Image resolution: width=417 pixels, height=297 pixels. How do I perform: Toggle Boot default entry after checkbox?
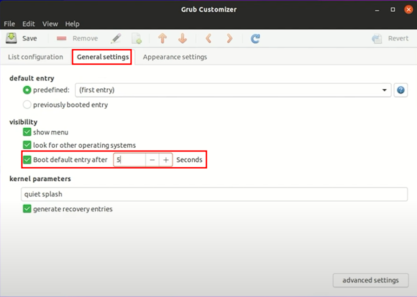(27, 159)
